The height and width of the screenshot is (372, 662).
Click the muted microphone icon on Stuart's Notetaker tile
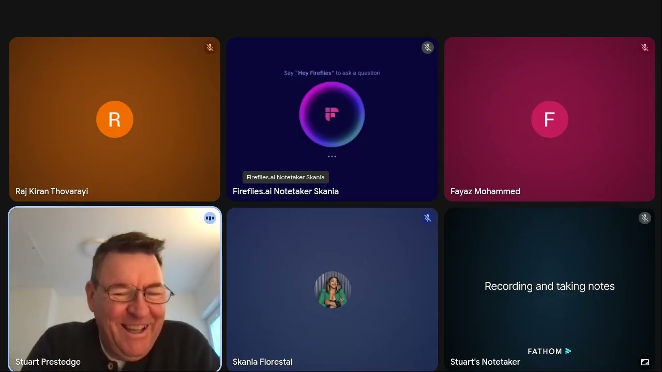pos(645,218)
